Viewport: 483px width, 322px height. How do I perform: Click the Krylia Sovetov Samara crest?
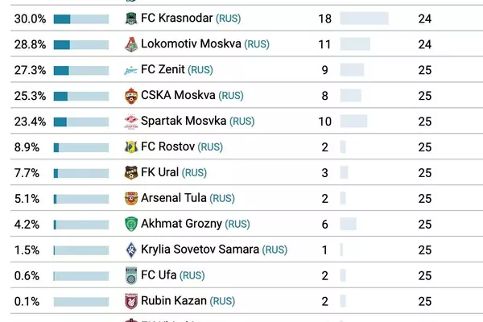click(131, 250)
